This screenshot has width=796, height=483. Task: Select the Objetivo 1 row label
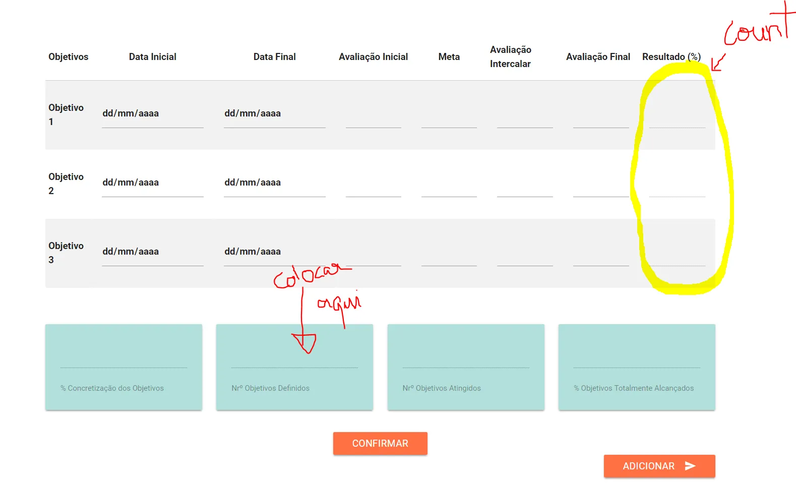coord(66,114)
